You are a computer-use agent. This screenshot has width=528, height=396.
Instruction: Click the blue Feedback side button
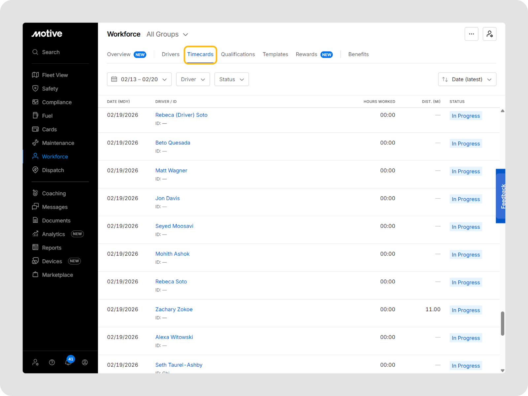click(x=501, y=196)
